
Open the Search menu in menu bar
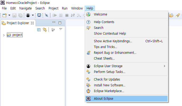(40, 8)
